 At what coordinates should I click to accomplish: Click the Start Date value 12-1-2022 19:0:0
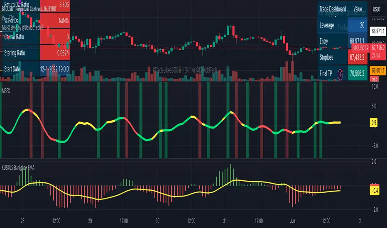coord(55,69)
